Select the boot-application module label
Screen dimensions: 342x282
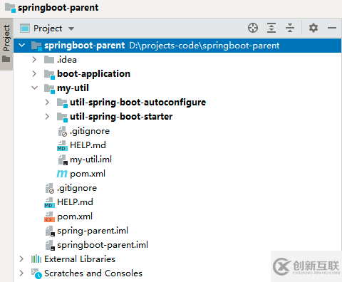click(93, 74)
